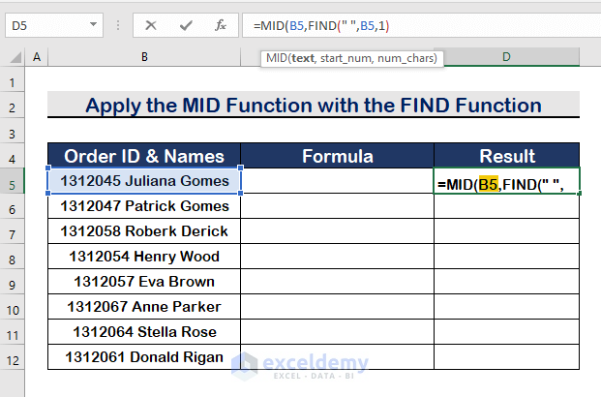The width and height of the screenshot is (601, 397).
Task: Click 'text' argument in MID tooltip
Action: pyautogui.click(x=302, y=58)
